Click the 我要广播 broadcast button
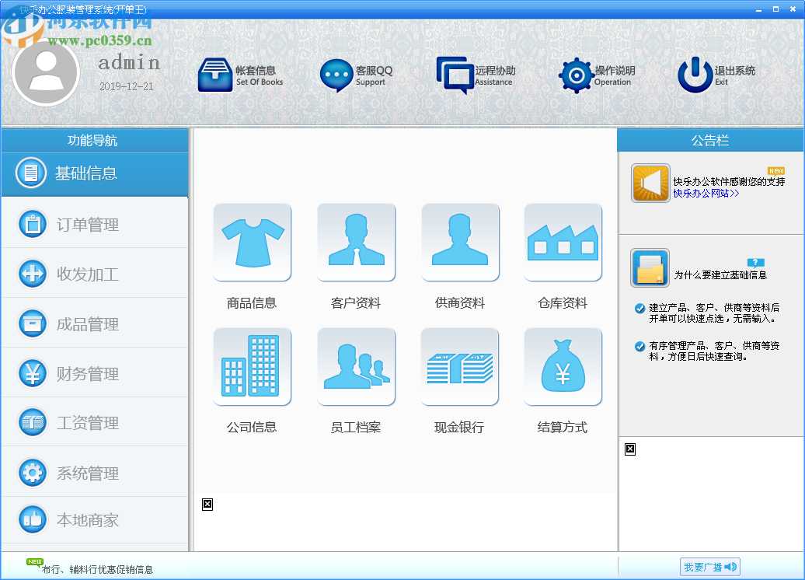Image resolution: width=805 pixels, height=580 pixels. pos(708,567)
